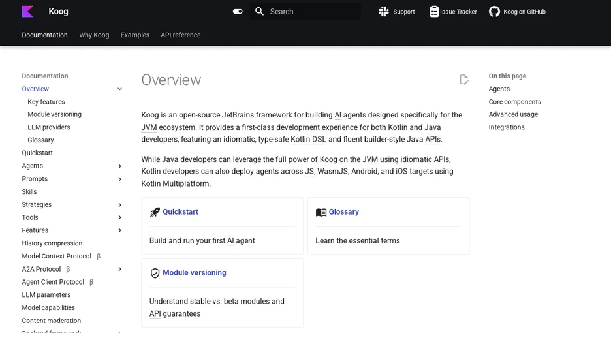Switch to the Why Koog tab
Screen dimensions: 611x344
tap(94, 35)
